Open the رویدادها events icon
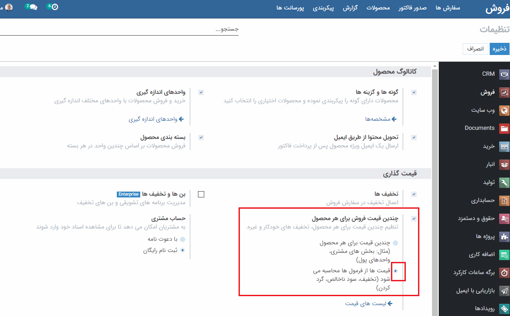The height and width of the screenshot is (316, 510). (504, 308)
